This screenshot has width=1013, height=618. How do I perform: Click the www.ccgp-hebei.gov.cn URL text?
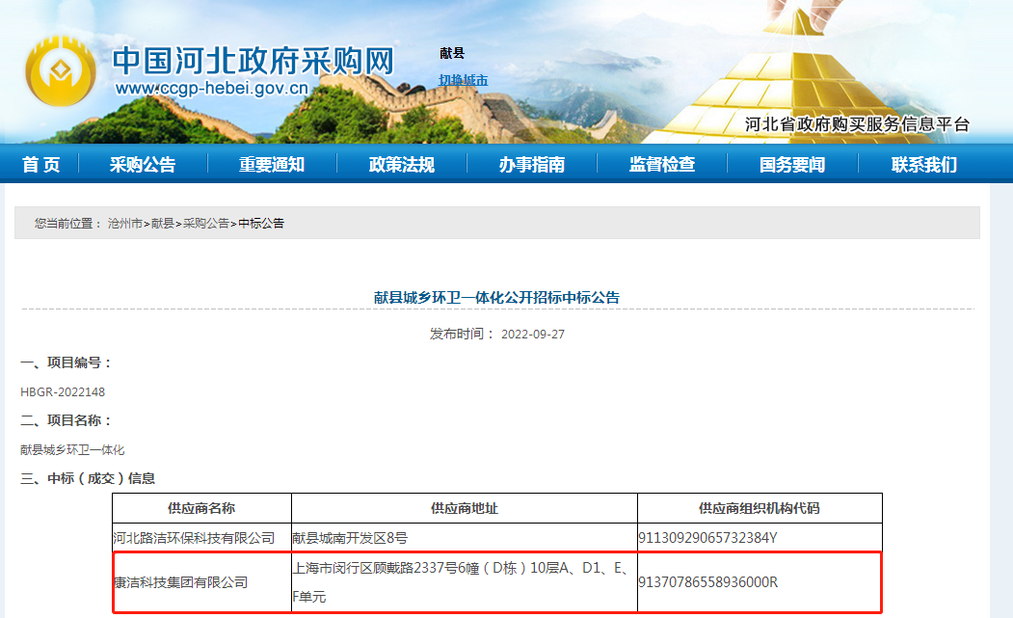(212, 89)
